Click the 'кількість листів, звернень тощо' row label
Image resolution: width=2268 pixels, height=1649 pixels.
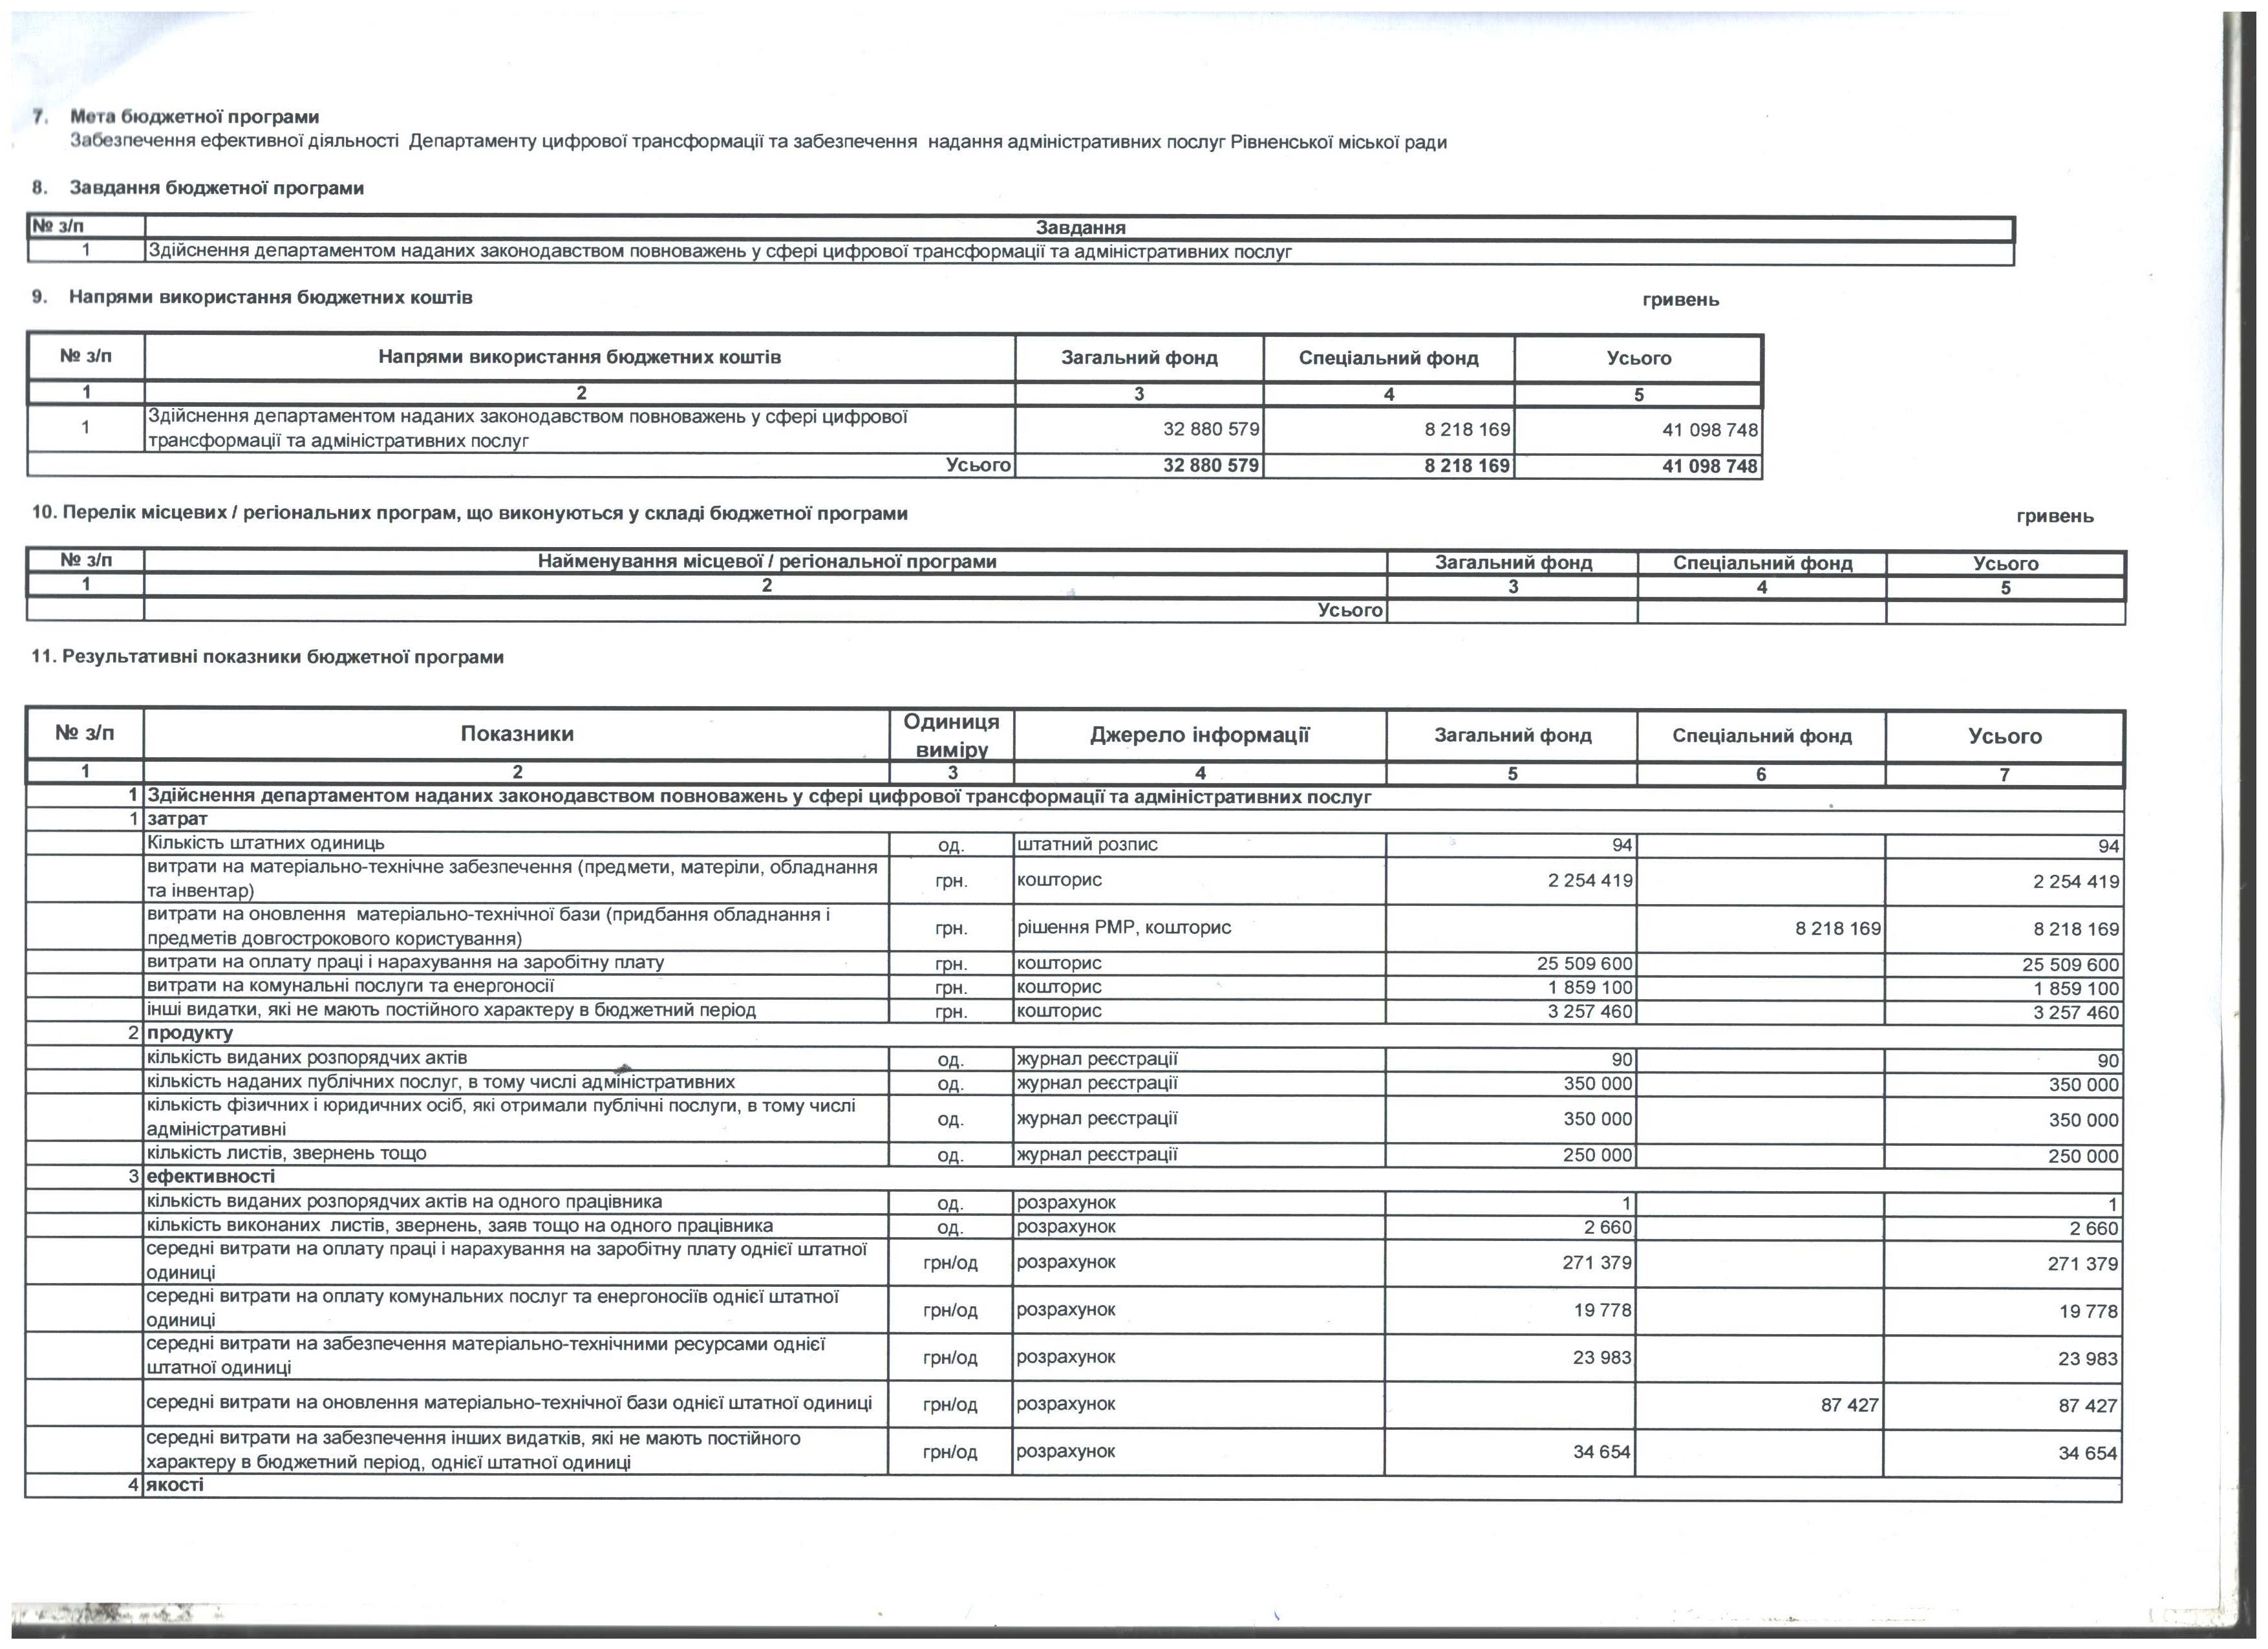[x=286, y=1153]
